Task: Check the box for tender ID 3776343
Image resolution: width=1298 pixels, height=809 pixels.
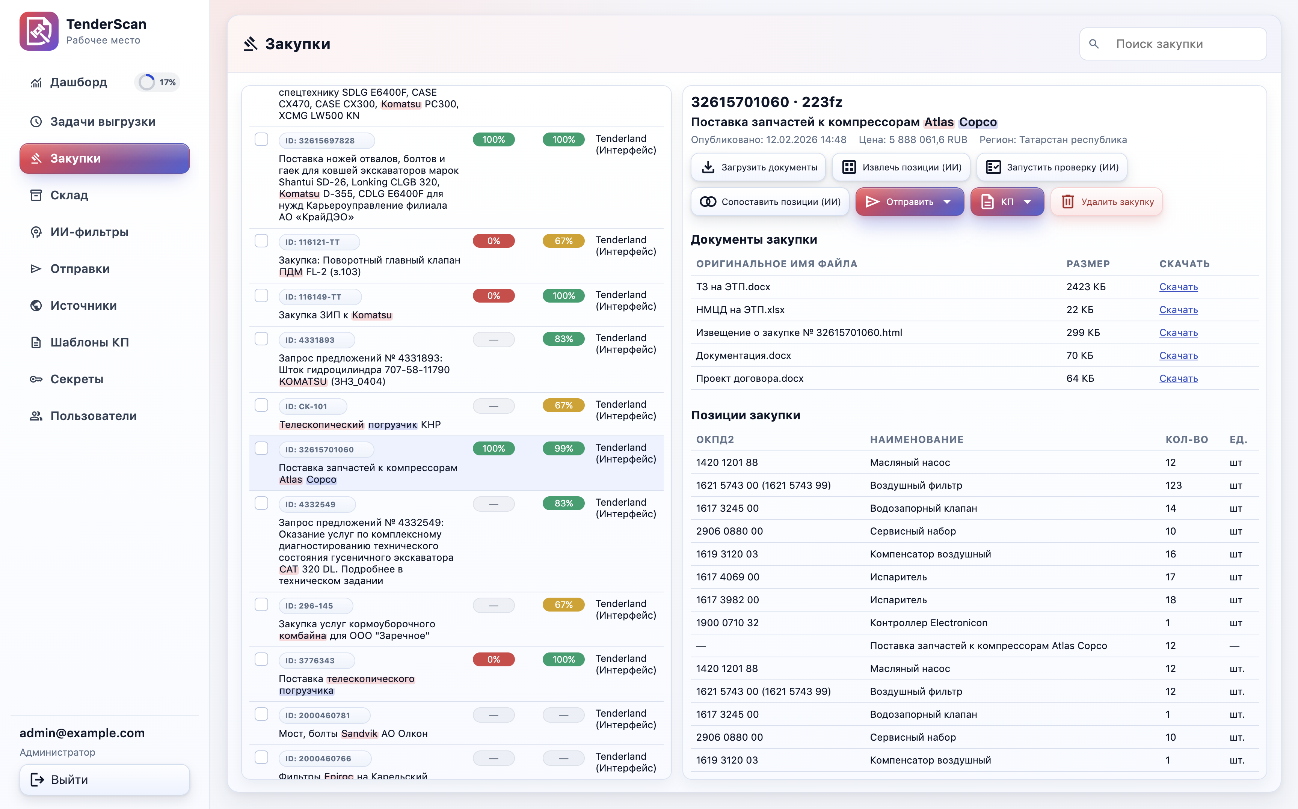Action: pos(261,659)
